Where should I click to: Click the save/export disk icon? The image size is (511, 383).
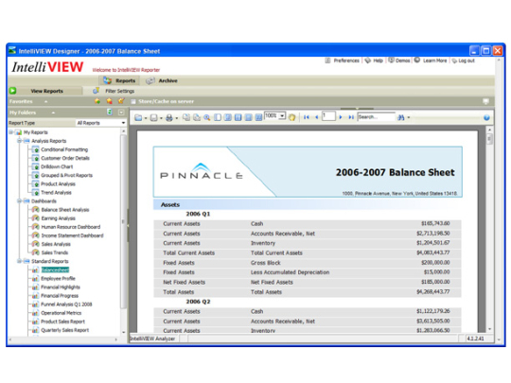coord(153,117)
